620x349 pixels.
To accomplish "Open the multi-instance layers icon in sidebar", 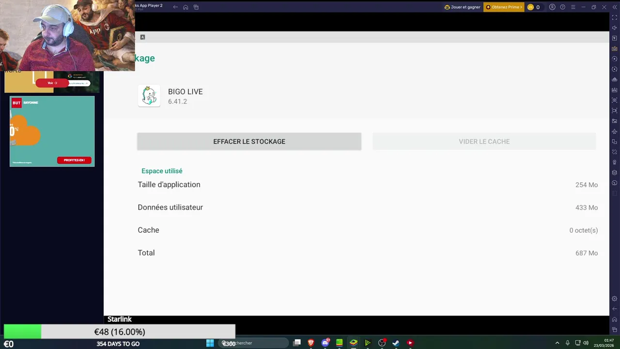I will [615, 173].
